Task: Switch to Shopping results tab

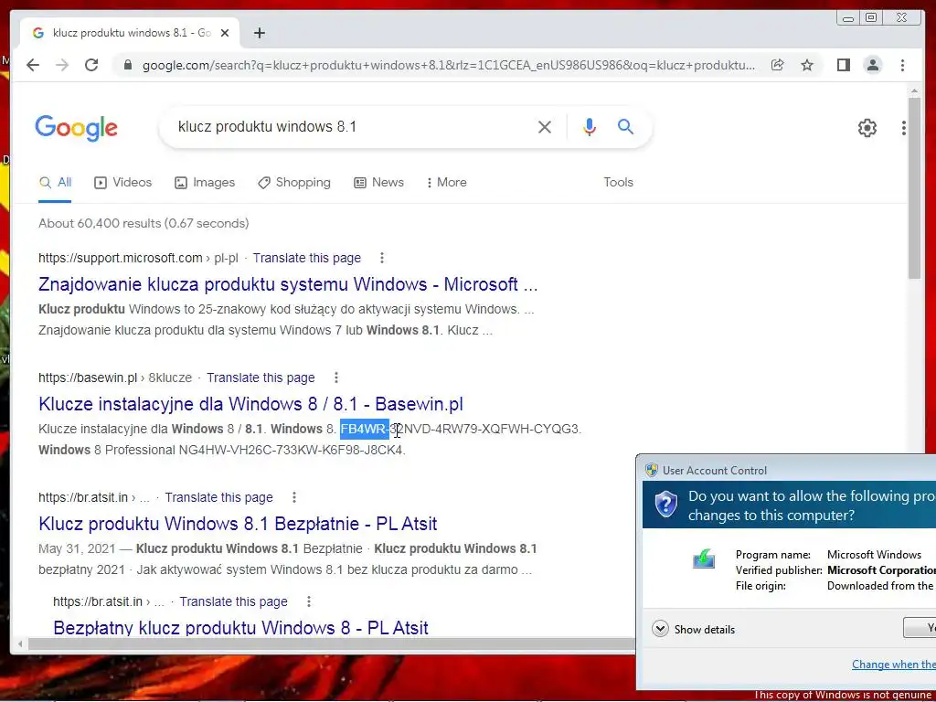Action: pyautogui.click(x=293, y=183)
